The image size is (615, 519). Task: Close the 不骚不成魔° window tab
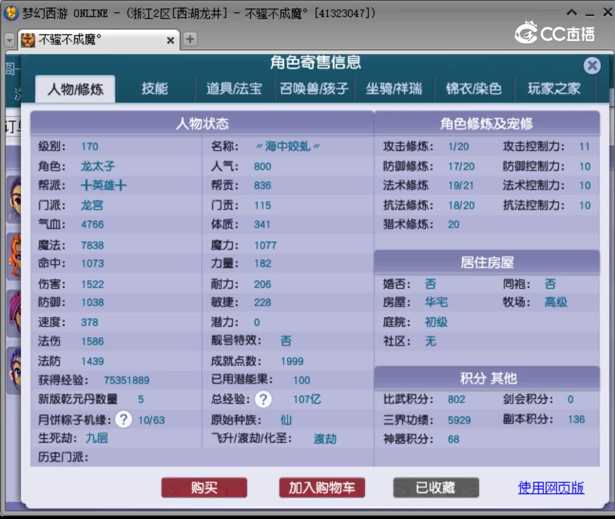[170, 40]
